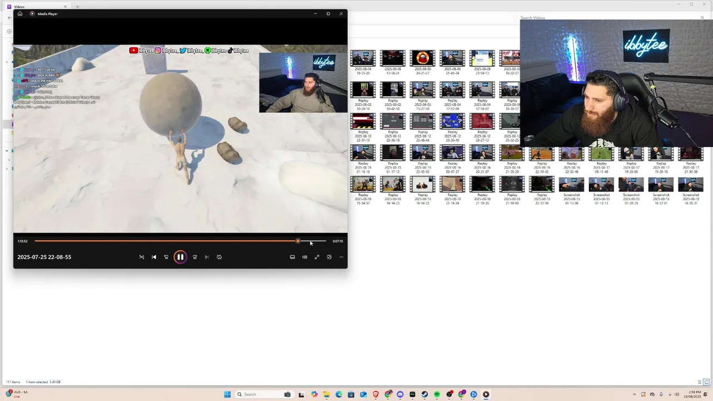Switch File Explorer to details view
The image size is (713, 401).
coord(700,382)
